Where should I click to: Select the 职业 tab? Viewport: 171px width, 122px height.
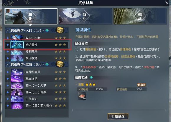pos(31,16)
